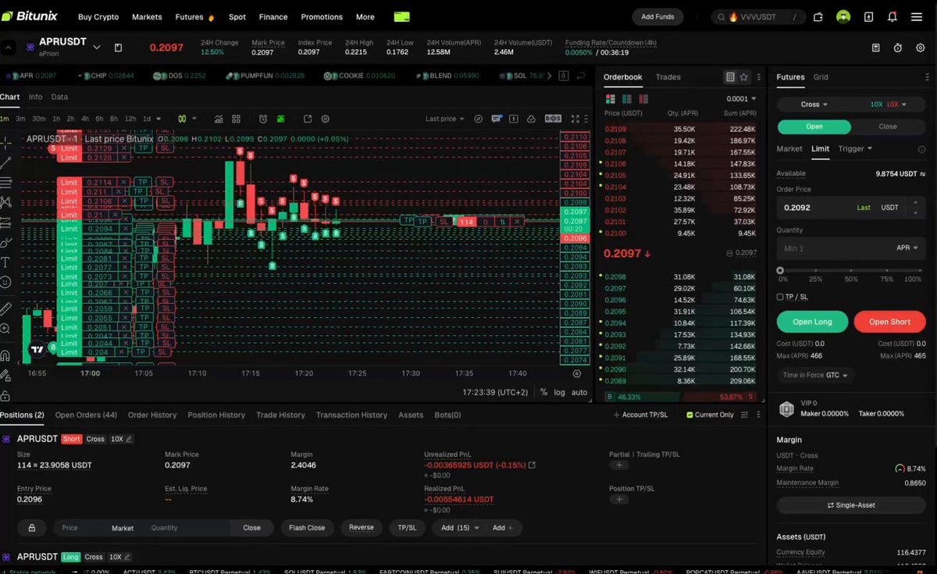Screen dimensions: 937x574
Task: Click the profile avatar icon
Action: click(x=843, y=16)
